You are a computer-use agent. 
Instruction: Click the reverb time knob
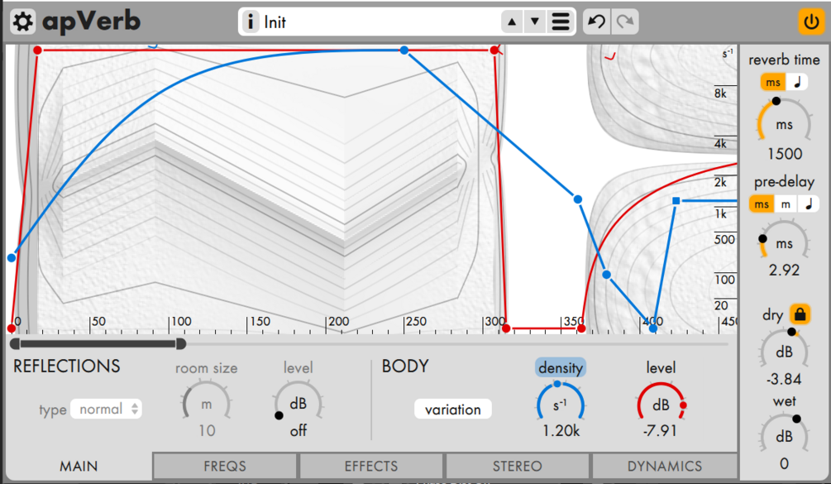click(x=785, y=122)
